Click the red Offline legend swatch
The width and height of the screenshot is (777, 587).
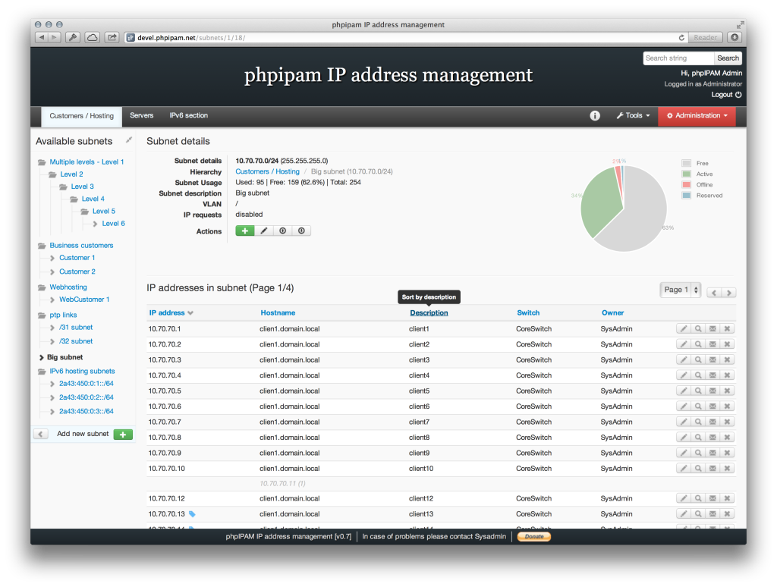tap(686, 185)
